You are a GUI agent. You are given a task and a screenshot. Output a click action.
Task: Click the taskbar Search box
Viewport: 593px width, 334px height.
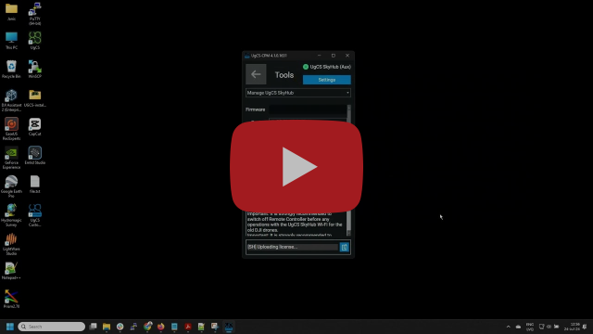coord(52,327)
